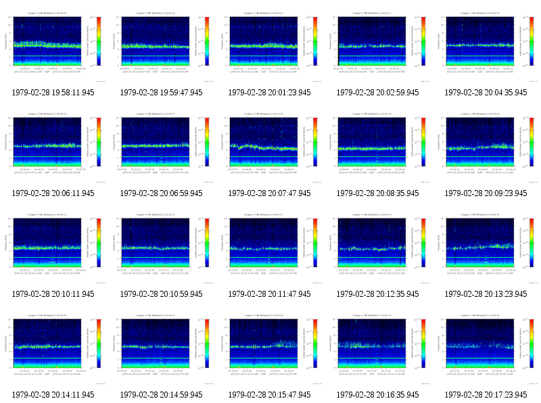Image resolution: width=541 pixels, height=403 pixels.
Task: Click caption text 1979-02-28 20:04:35.945
Action: 486,93
